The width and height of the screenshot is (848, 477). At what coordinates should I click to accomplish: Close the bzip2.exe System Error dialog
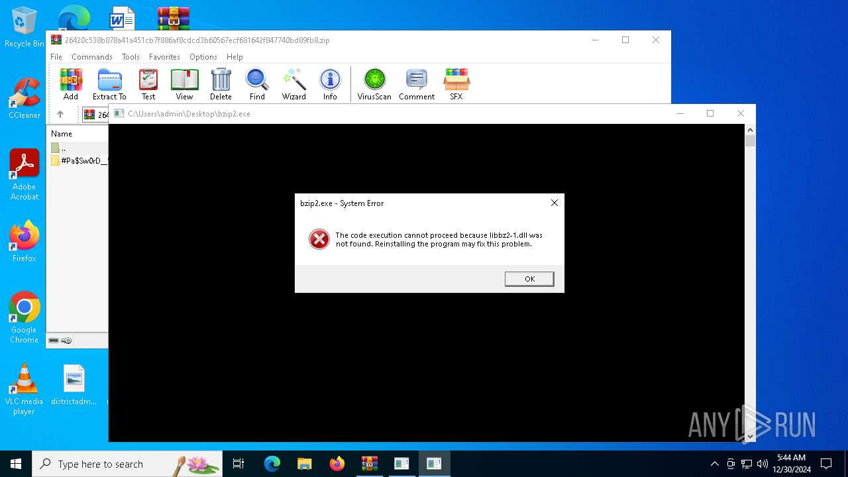555,203
